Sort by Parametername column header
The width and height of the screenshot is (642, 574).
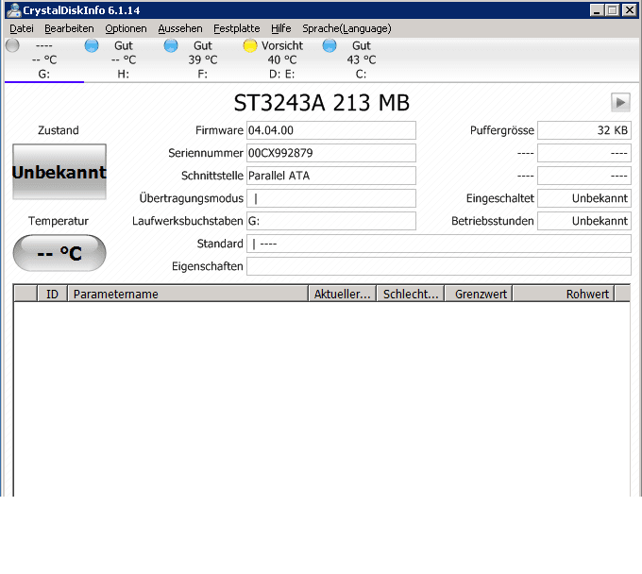coord(188,294)
